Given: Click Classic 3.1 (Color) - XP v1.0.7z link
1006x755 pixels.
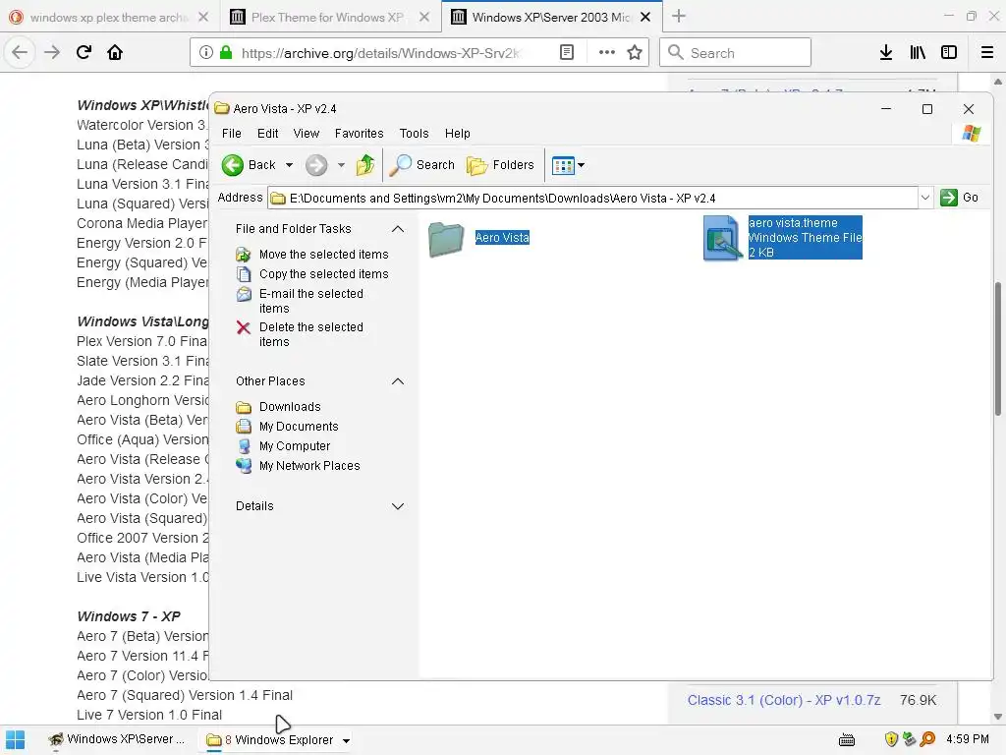Looking at the screenshot, I should pos(783,700).
